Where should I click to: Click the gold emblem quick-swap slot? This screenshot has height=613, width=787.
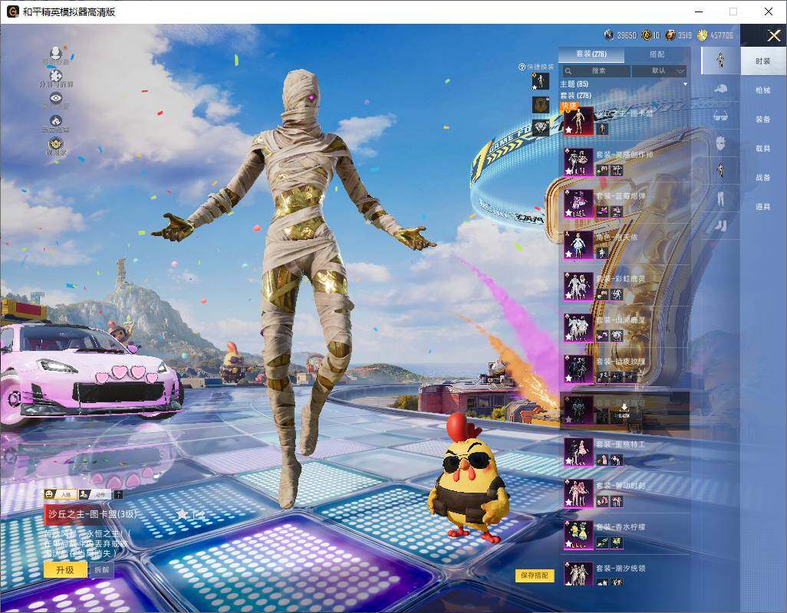pos(541,105)
